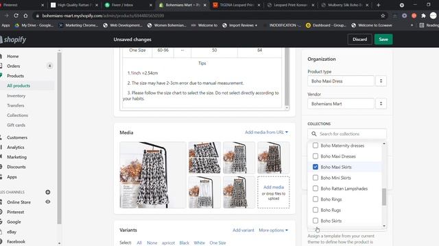Screen dimensions: 439x246
Task: Open the Dashboard - Group bookmark
Action: (326, 25)
